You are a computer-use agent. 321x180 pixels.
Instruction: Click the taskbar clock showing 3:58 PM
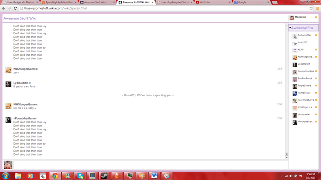click(311, 176)
